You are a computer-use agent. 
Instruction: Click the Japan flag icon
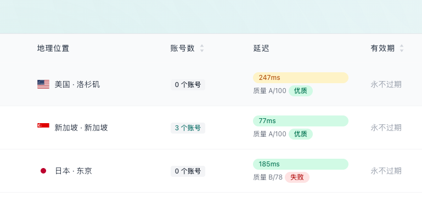43,171
